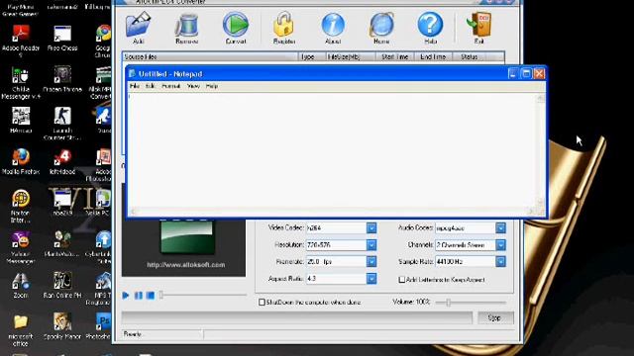
Task: Open left4dead desktop shortcut
Action: click(62, 161)
